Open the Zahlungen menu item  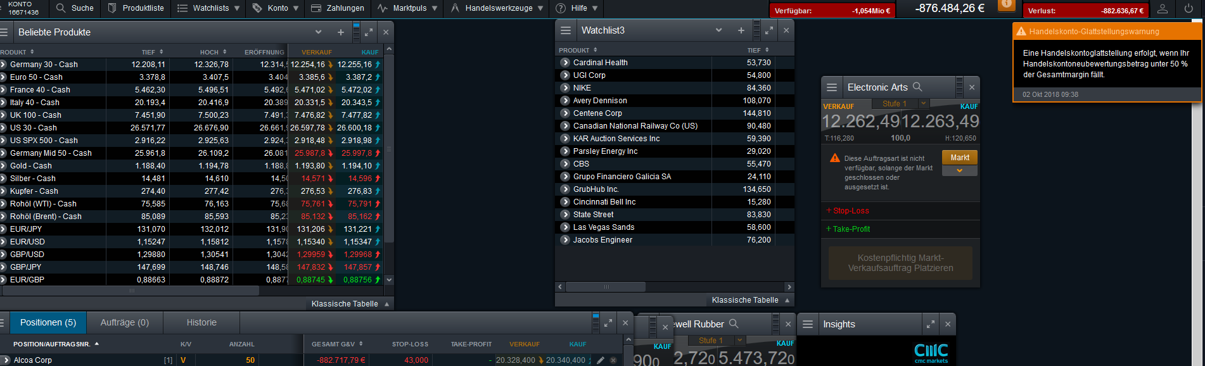[338, 8]
